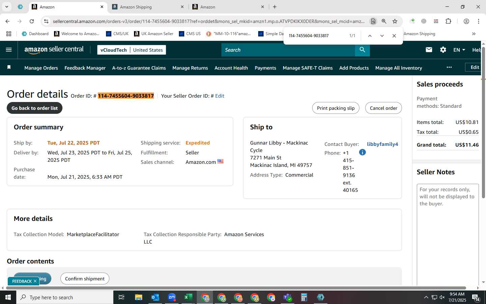Open the Chrome three-dot menu
Viewport: 486px width, 304px height.
click(x=478, y=21)
